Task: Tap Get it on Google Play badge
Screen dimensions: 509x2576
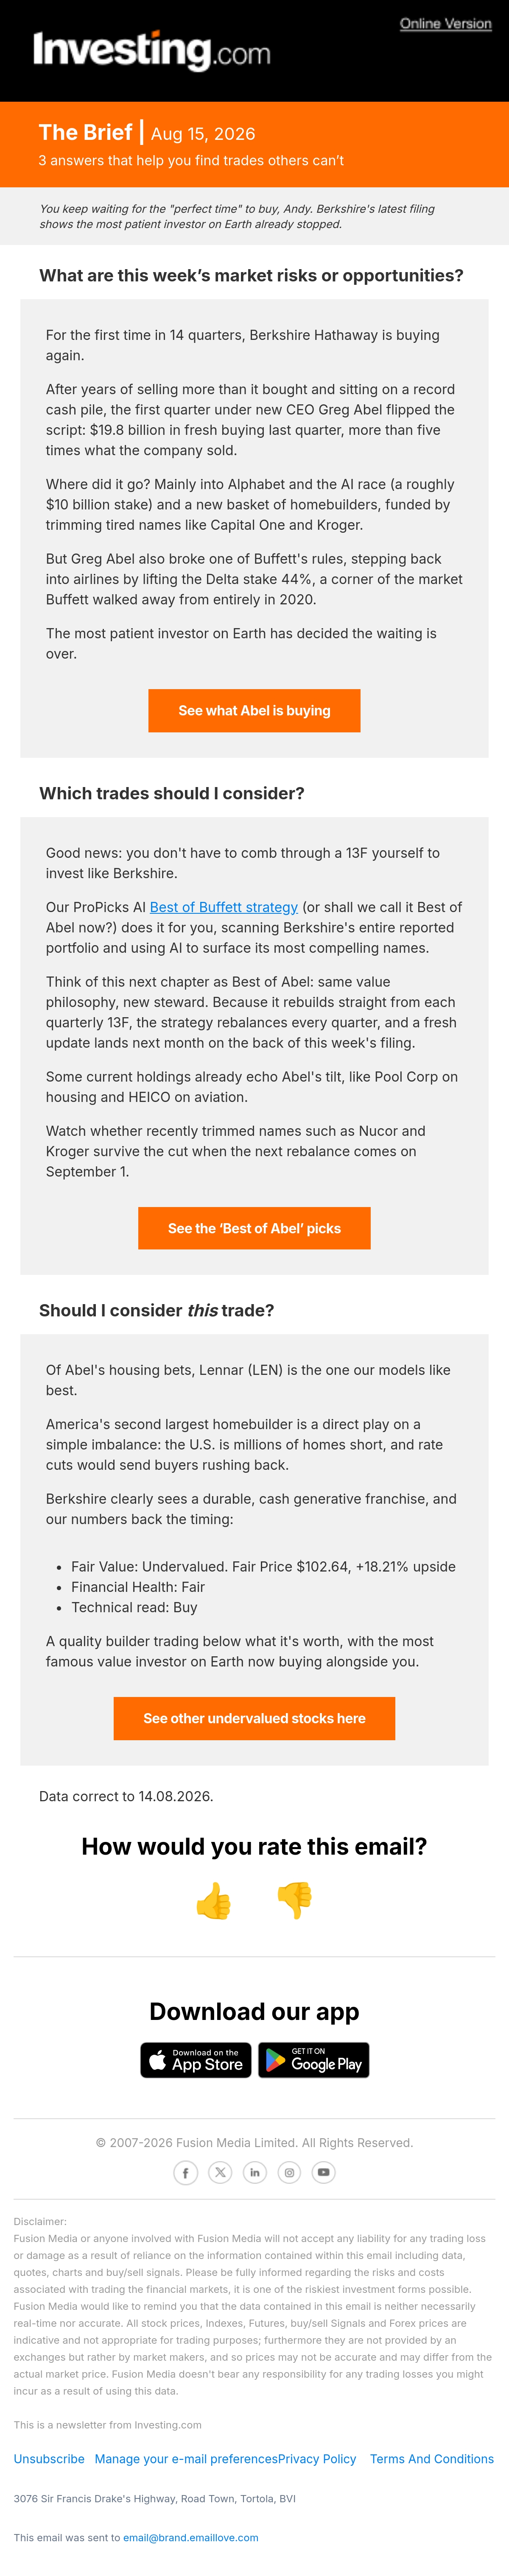Action: [x=314, y=2060]
